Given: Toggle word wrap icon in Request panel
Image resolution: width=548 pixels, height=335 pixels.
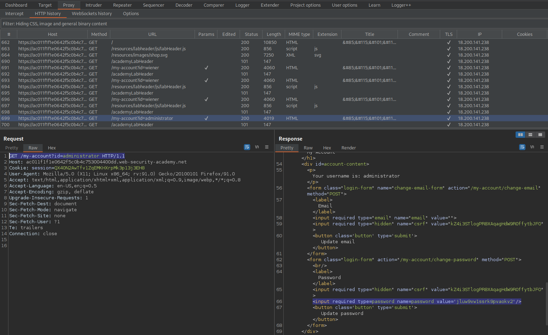Looking at the screenshot, I should pos(247,147).
